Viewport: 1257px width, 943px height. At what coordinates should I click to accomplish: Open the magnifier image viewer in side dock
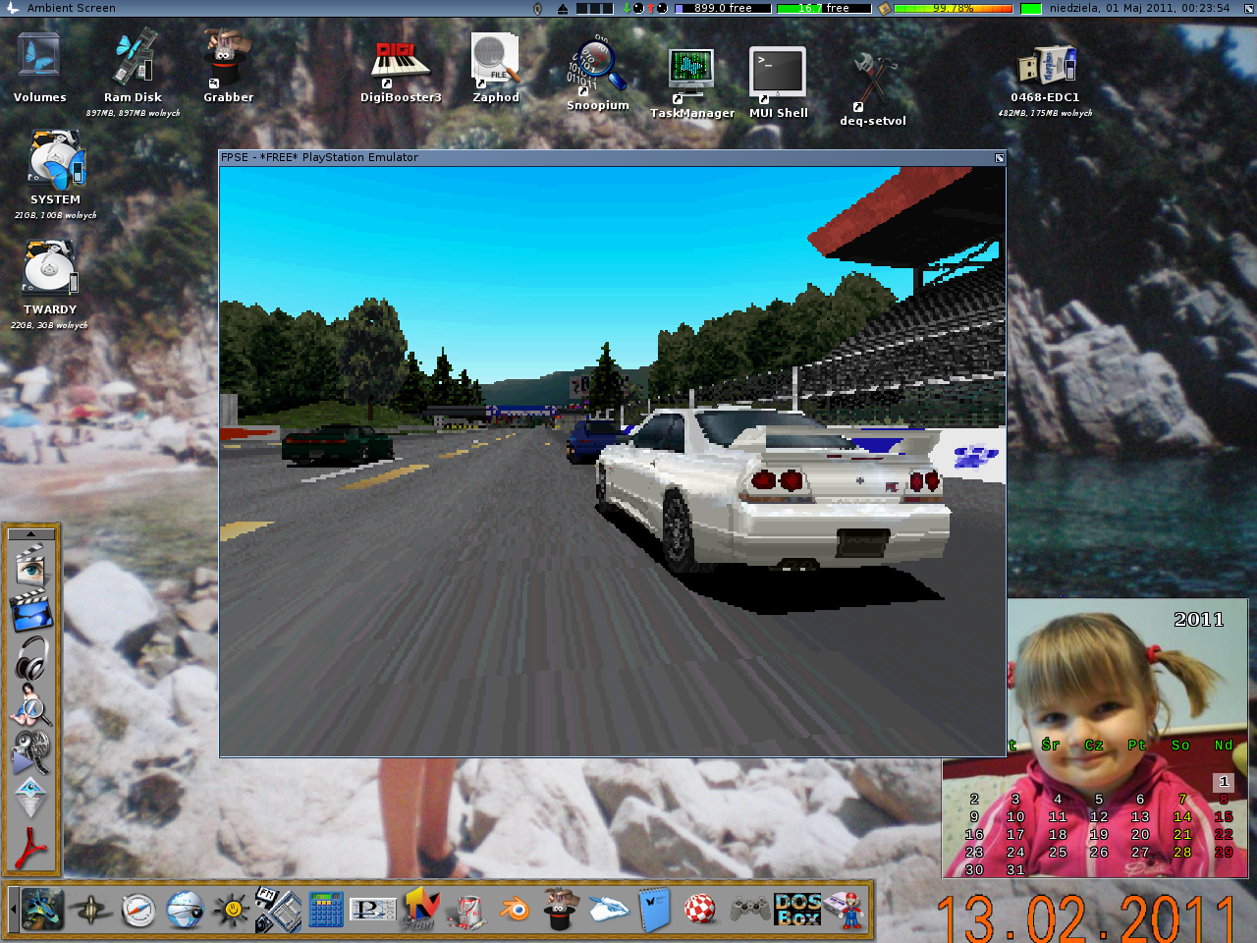click(30, 705)
